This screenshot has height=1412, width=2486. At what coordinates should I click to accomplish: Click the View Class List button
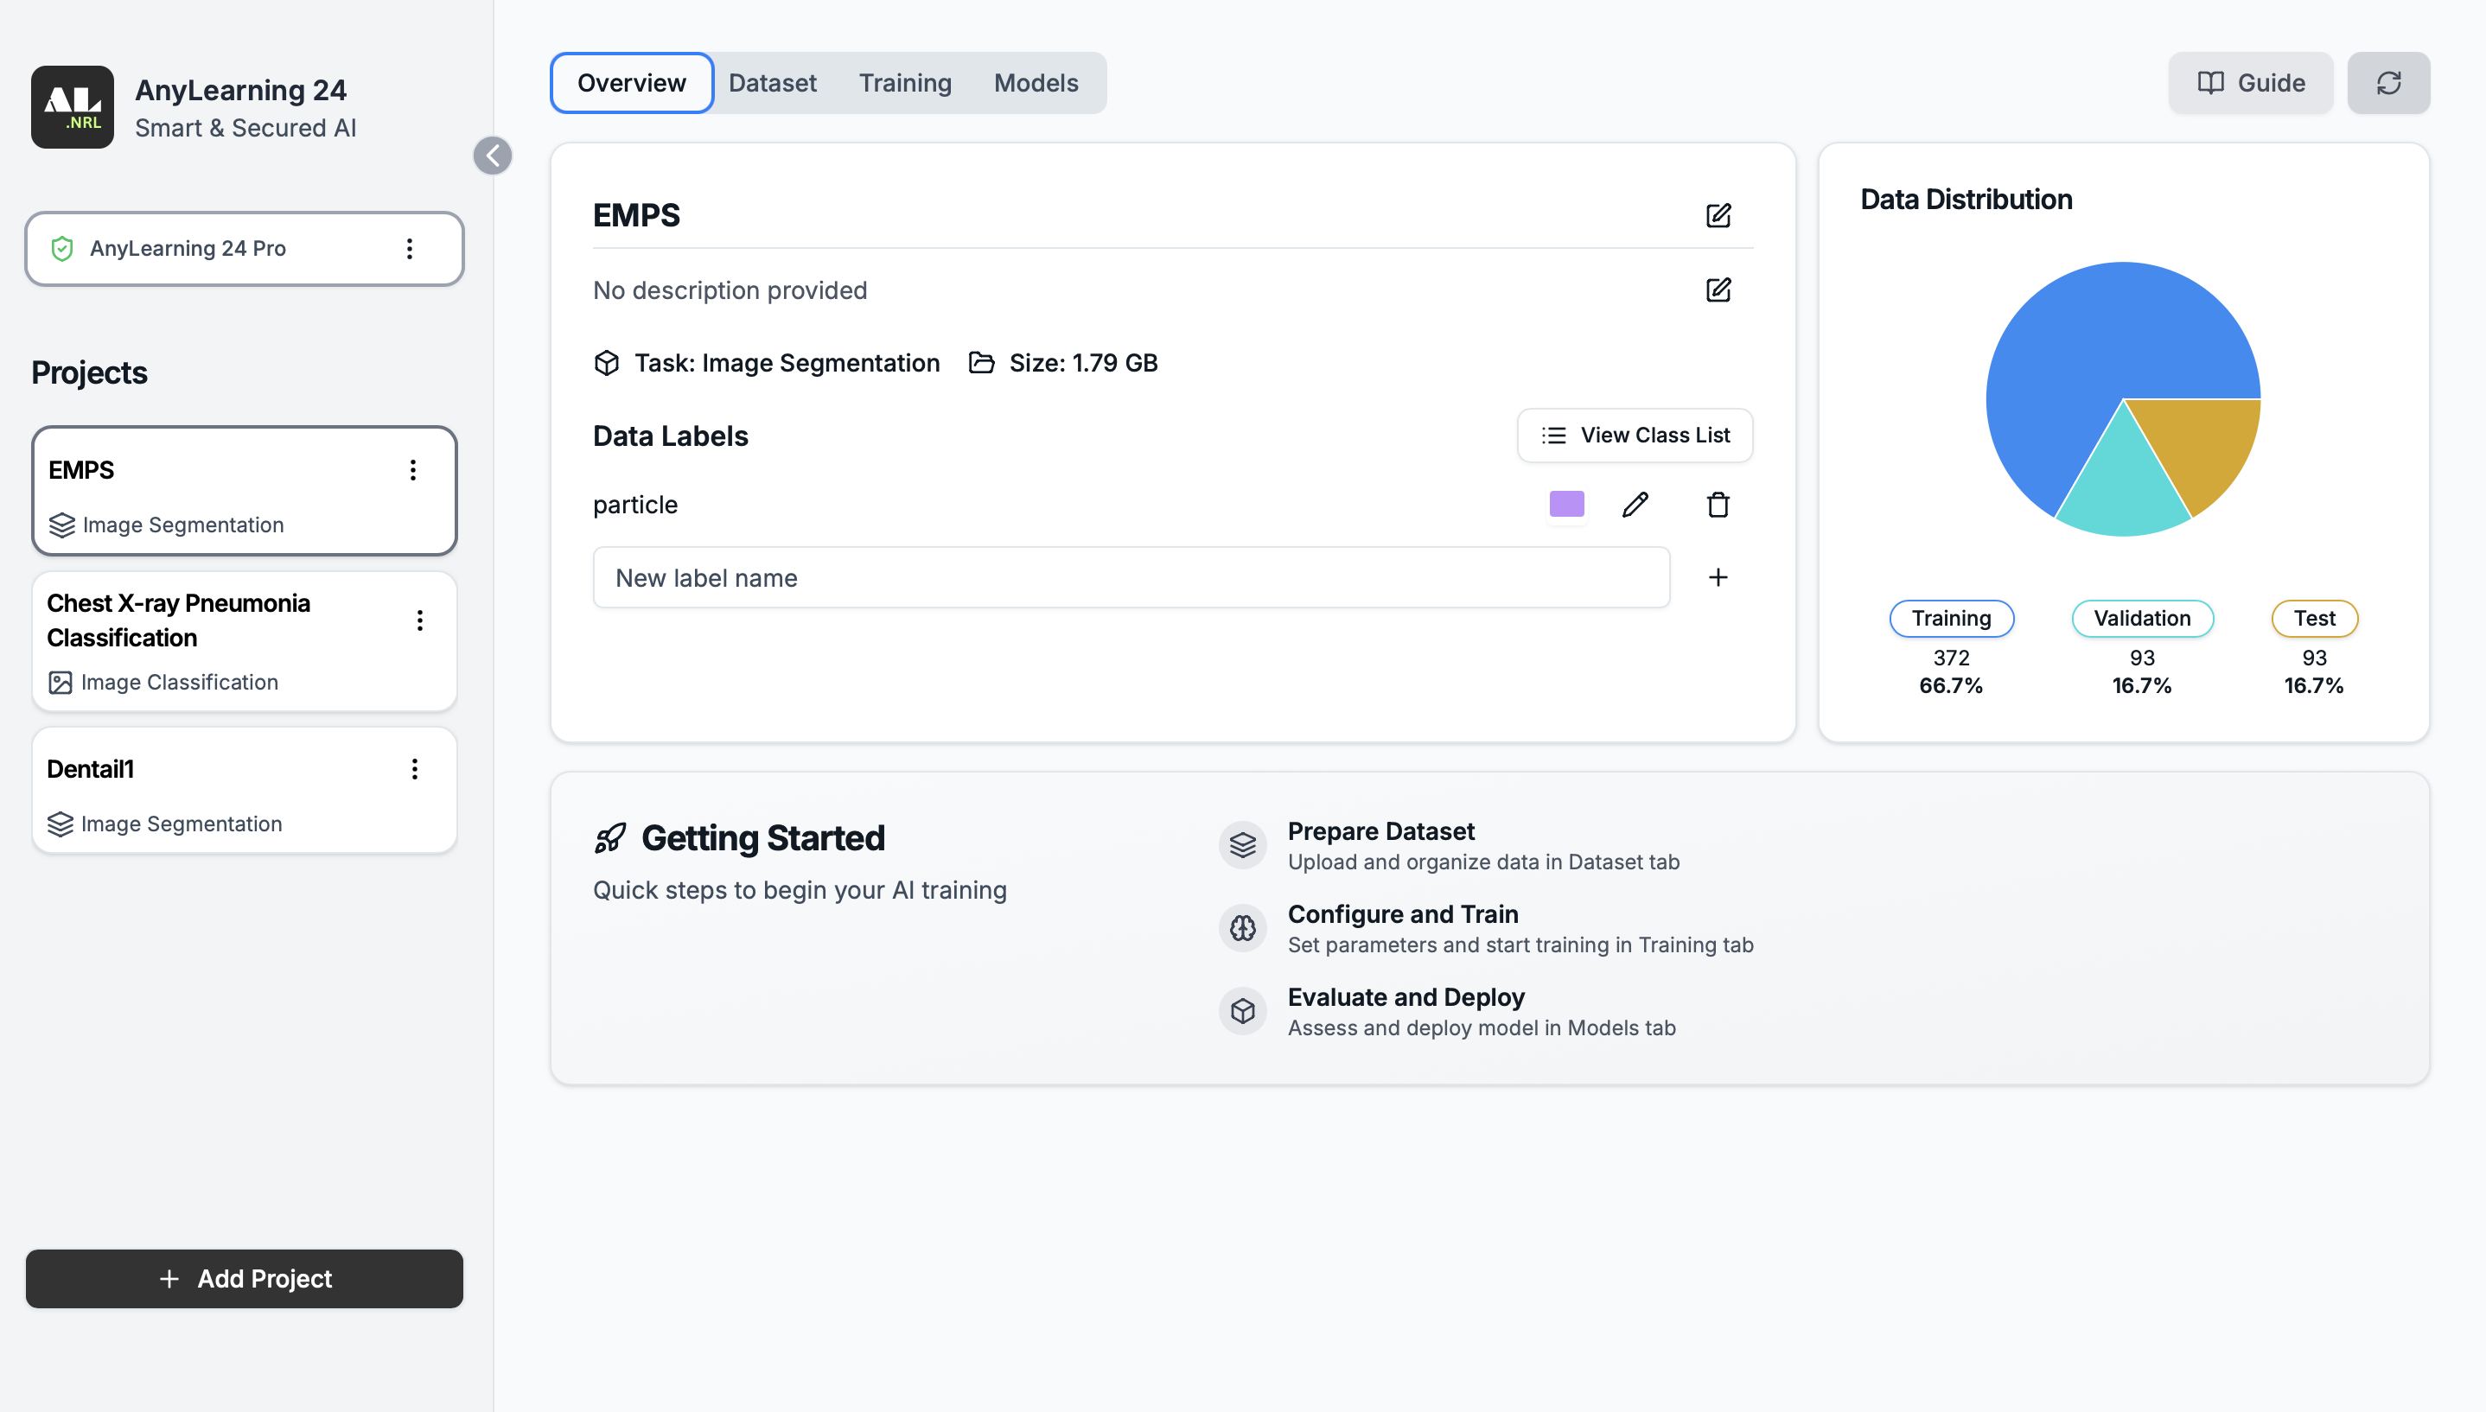click(x=1635, y=436)
